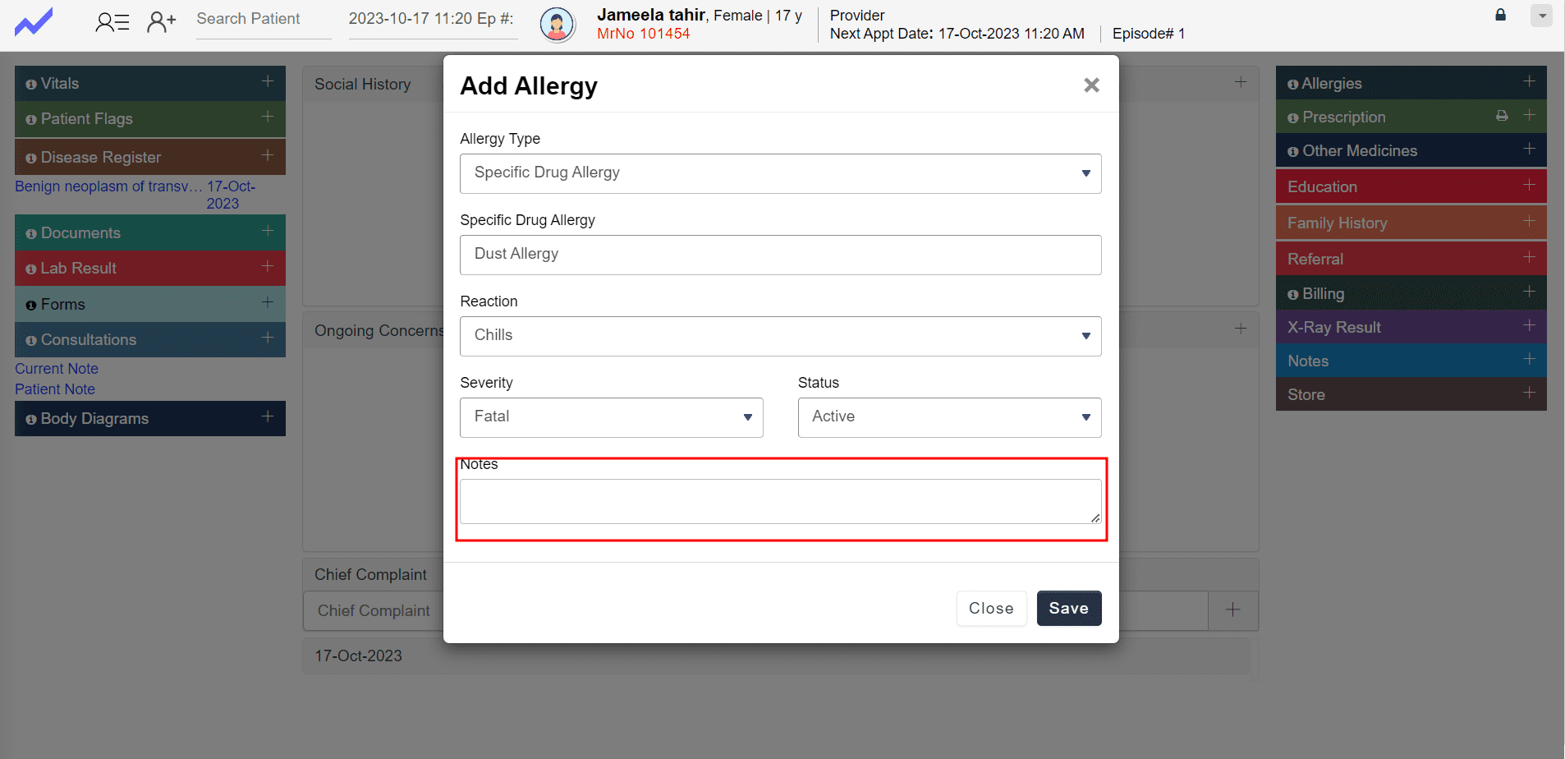Click the Specific Drug Allergy text field
Screen dimensions: 1565x759
[x=780, y=255]
